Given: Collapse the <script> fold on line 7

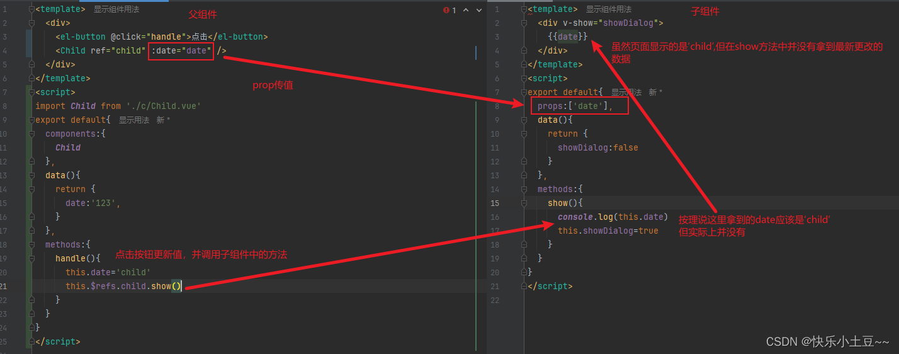Looking at the screenshot, I should [32, 93].
